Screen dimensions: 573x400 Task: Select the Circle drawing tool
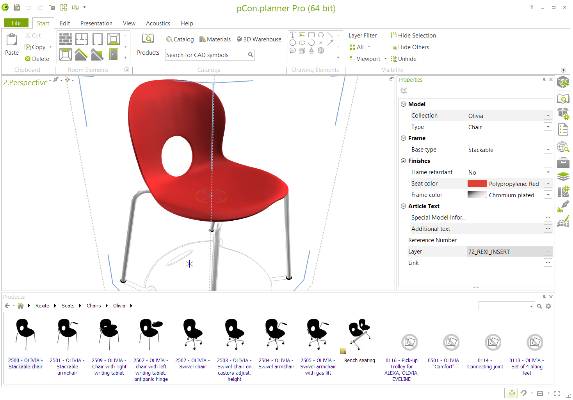pyautogui.click(x=293, y=43)
